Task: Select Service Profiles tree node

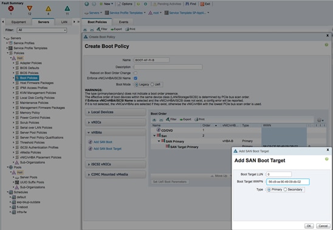Action: tap(24, 43)
